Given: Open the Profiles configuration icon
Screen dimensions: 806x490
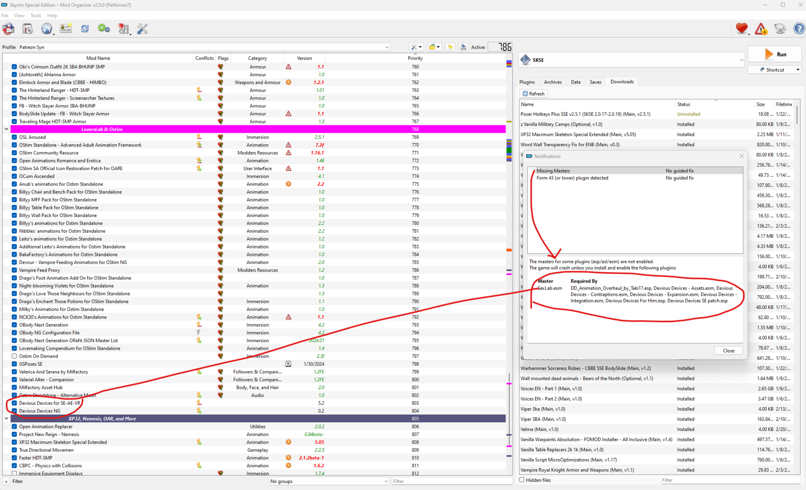Looking at the screenshot, I should tap(66, 29).
